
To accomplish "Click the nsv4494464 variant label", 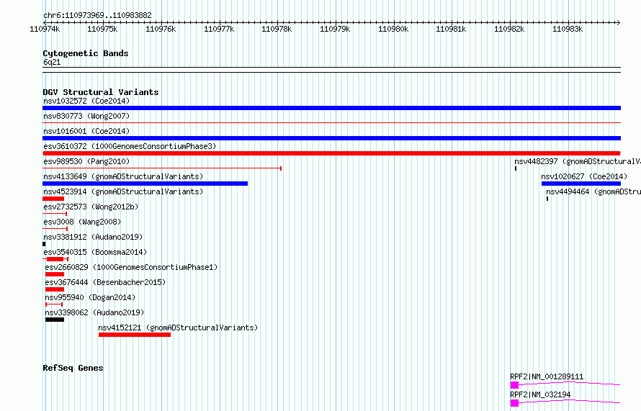I will 593,191.
